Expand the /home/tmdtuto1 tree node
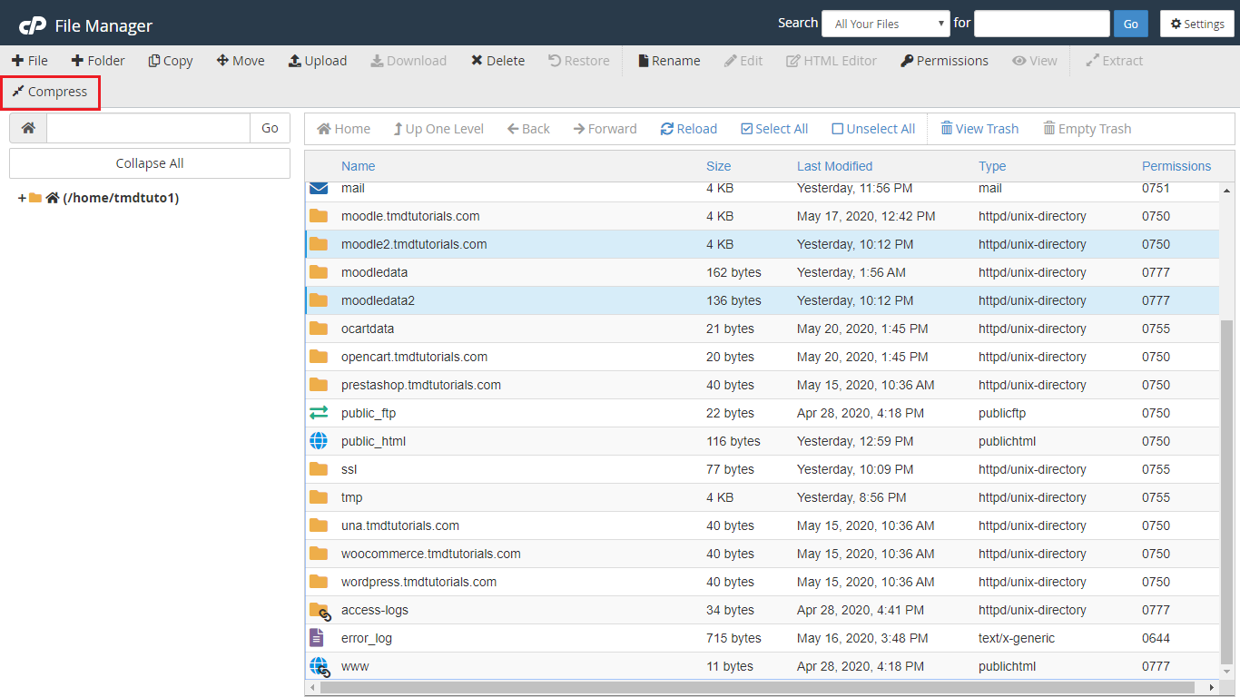The width and height of the screenshot is (1240, 697). point(22,198)
